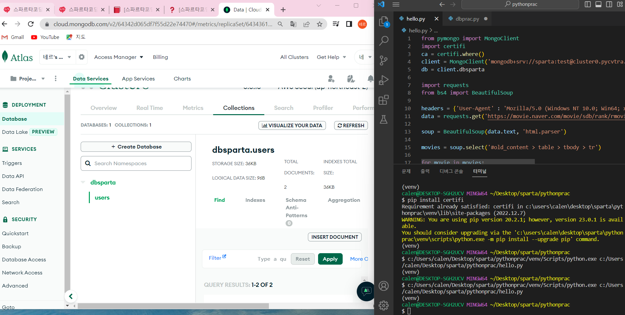The image size is (625, 315).
Task: Click the Chrome translate page icon
Action: coord(293,24)
